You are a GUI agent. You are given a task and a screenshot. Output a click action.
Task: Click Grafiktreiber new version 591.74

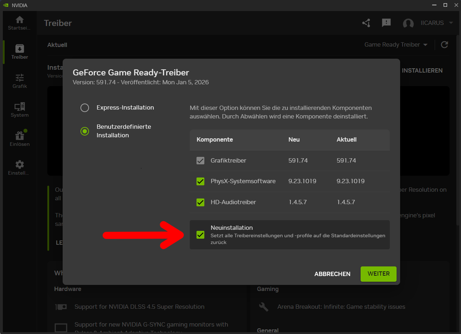(298, 160)
